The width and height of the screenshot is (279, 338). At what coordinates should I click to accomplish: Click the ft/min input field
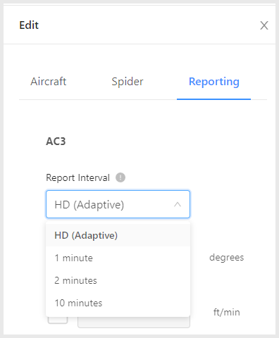[134, 322]
